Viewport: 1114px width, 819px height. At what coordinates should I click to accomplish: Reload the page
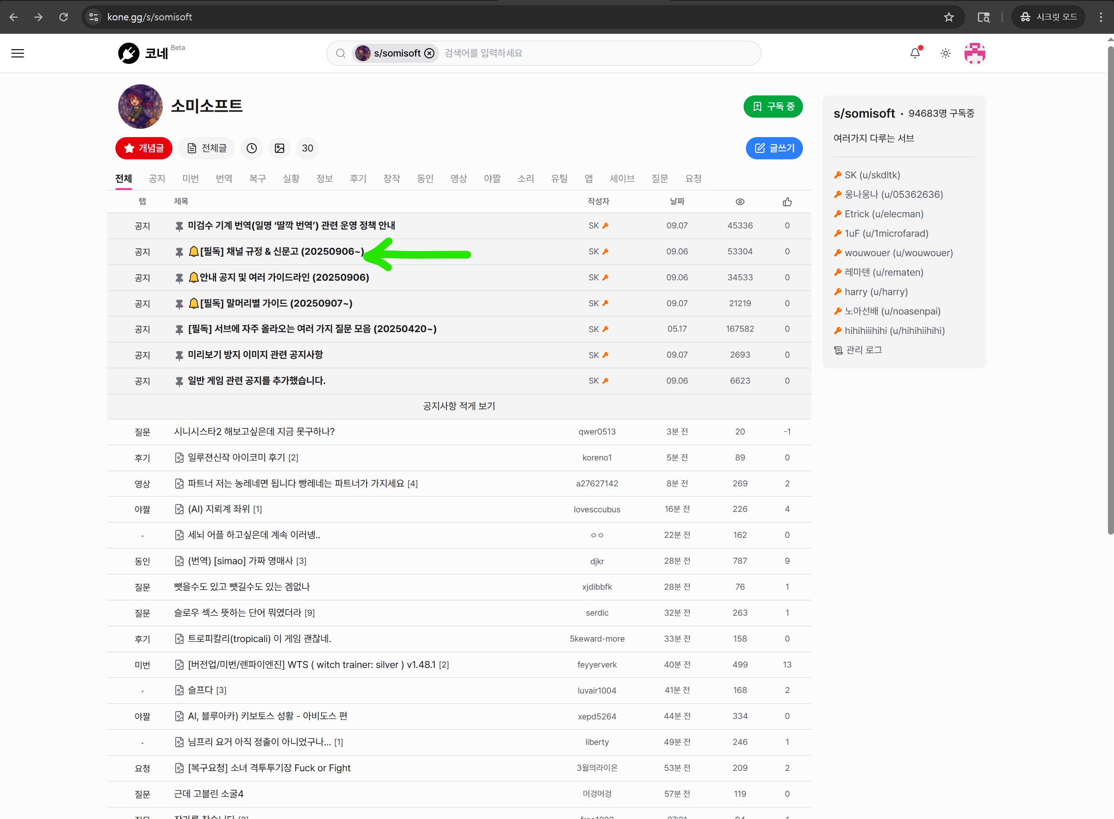click(64, 17)
